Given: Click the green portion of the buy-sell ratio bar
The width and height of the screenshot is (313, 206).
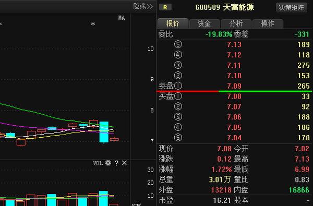Looking at the screenshot, I should click(265, 91).
